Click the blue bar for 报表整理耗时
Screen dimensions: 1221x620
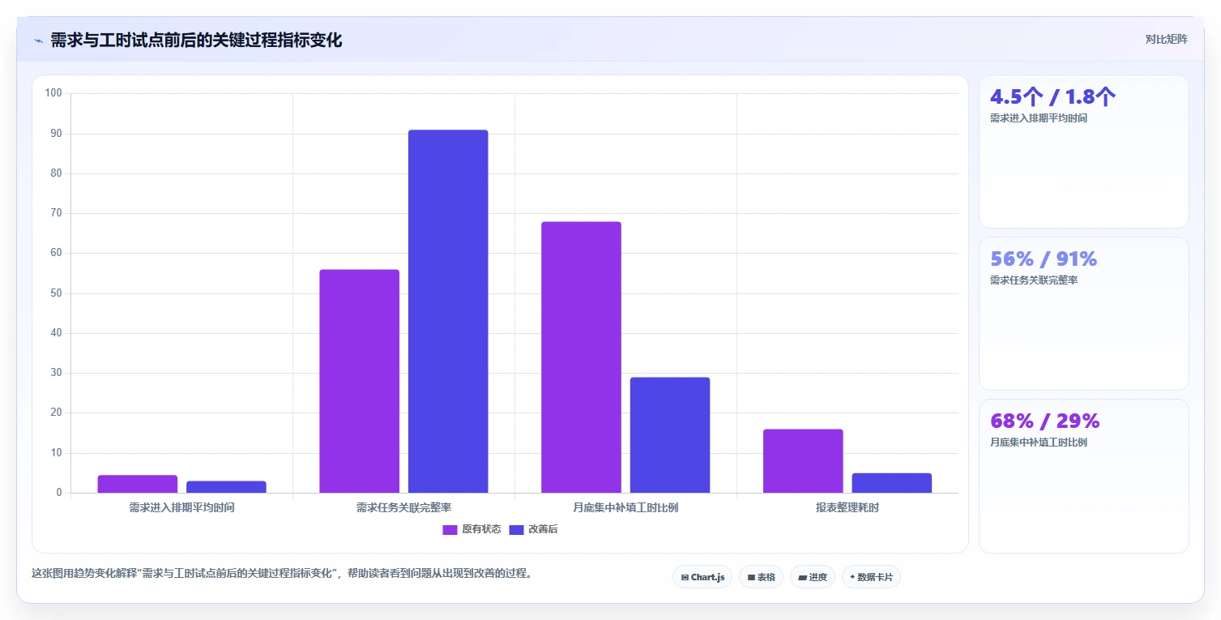coord(891,483)
